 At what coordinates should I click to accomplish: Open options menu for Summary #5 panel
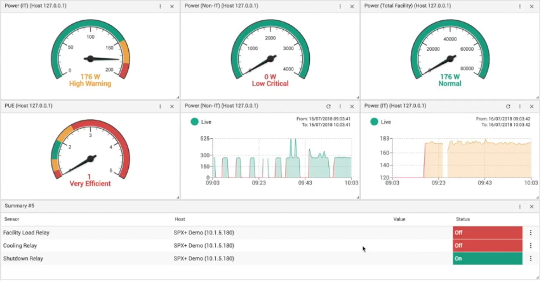pos(520,207)
